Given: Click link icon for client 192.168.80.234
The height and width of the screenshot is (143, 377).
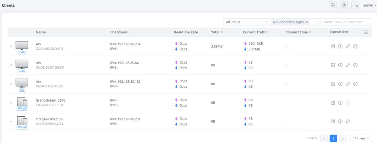Looking at the screenshot, I should 348,46.
